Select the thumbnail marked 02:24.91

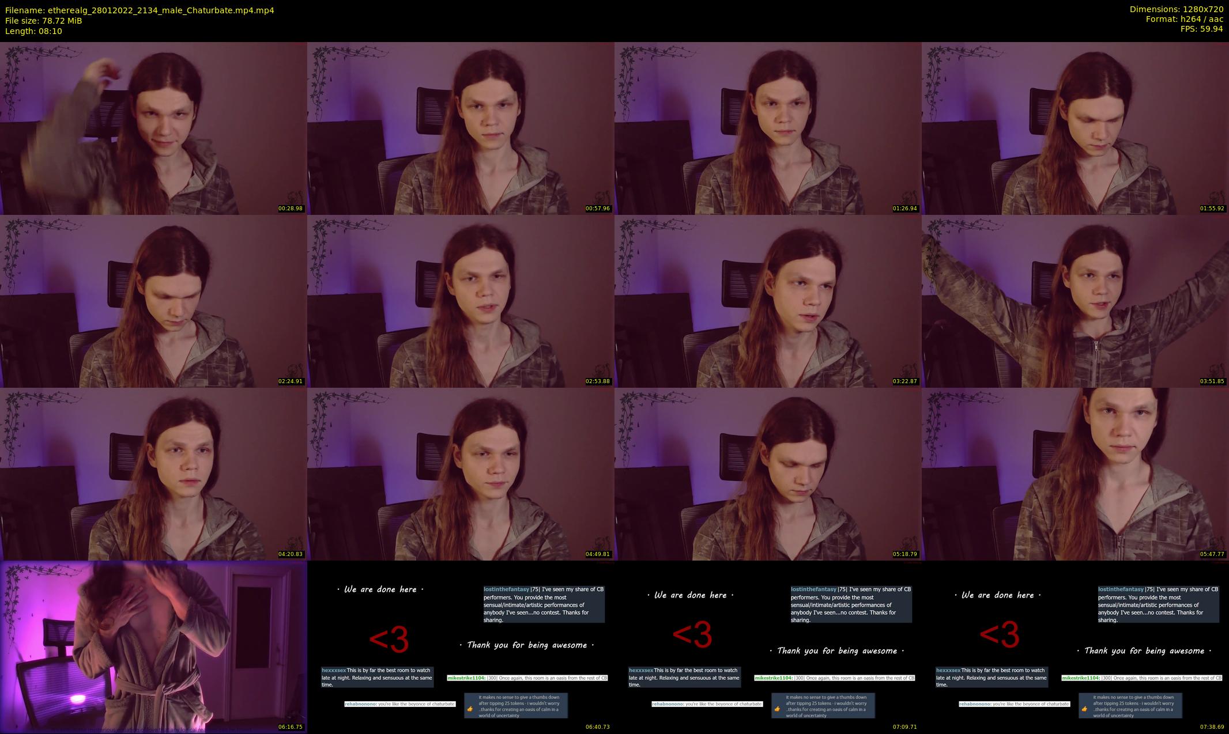point(153,301)
